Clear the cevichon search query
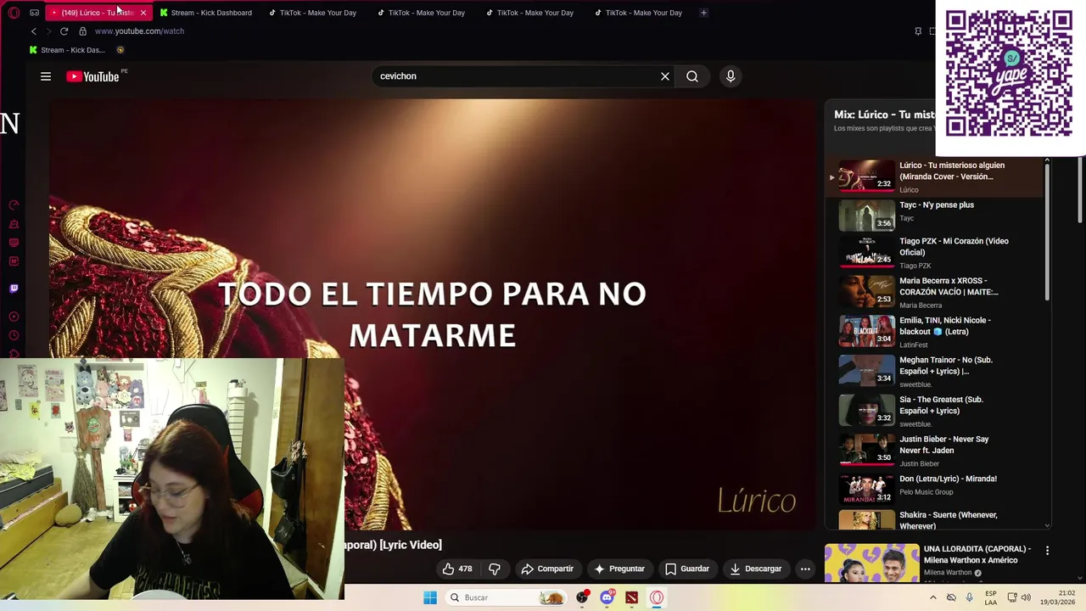Image resolution: width=1086 pixels, height=611 pixels. (x=665, y=76)
